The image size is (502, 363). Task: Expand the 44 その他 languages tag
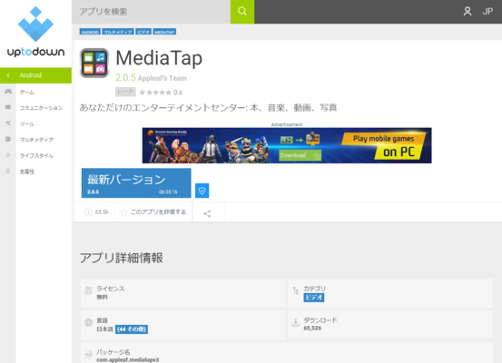point(132,329)
